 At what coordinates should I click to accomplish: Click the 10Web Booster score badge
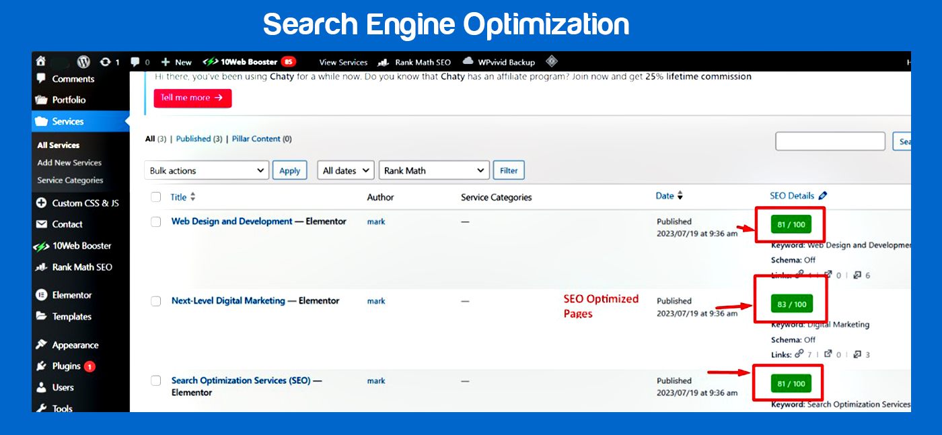[x=288, y=61]
